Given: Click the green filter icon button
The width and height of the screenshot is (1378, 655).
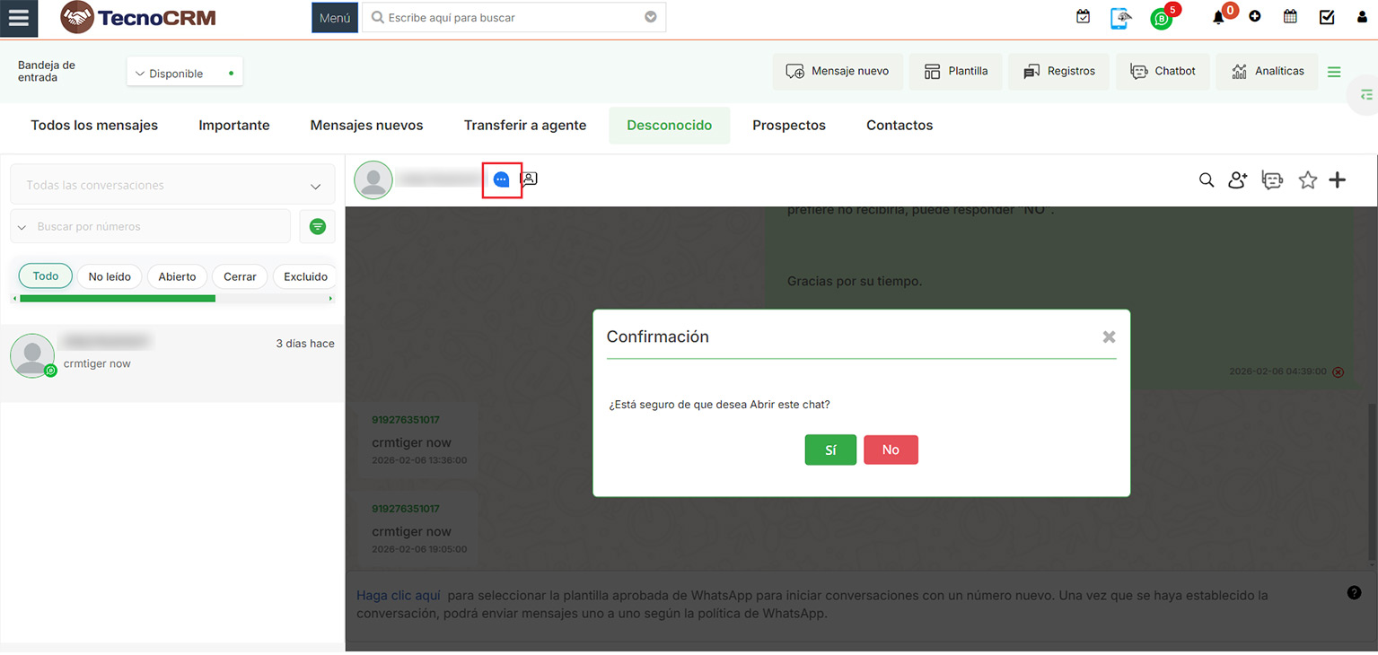Looking at the screenshot, I should (x=317, y=227).
